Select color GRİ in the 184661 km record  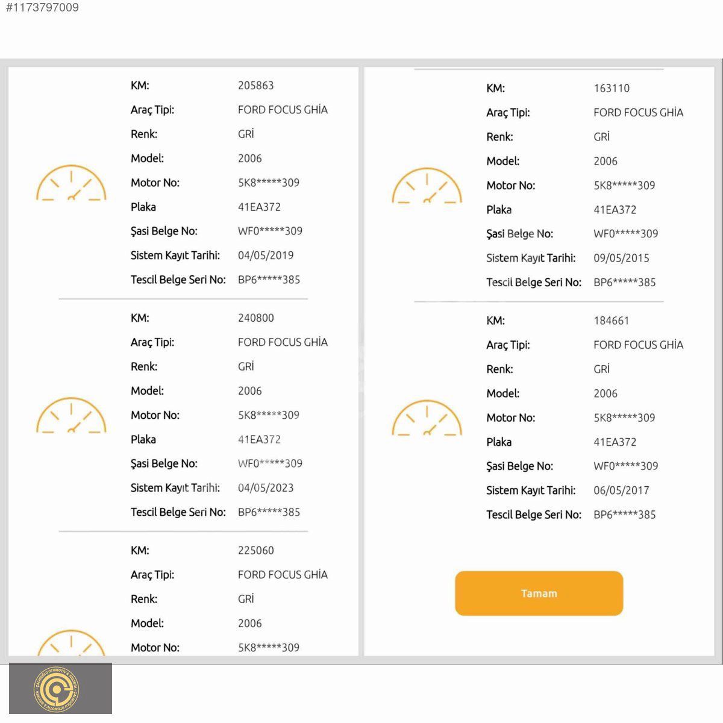[x=602, y=369]
